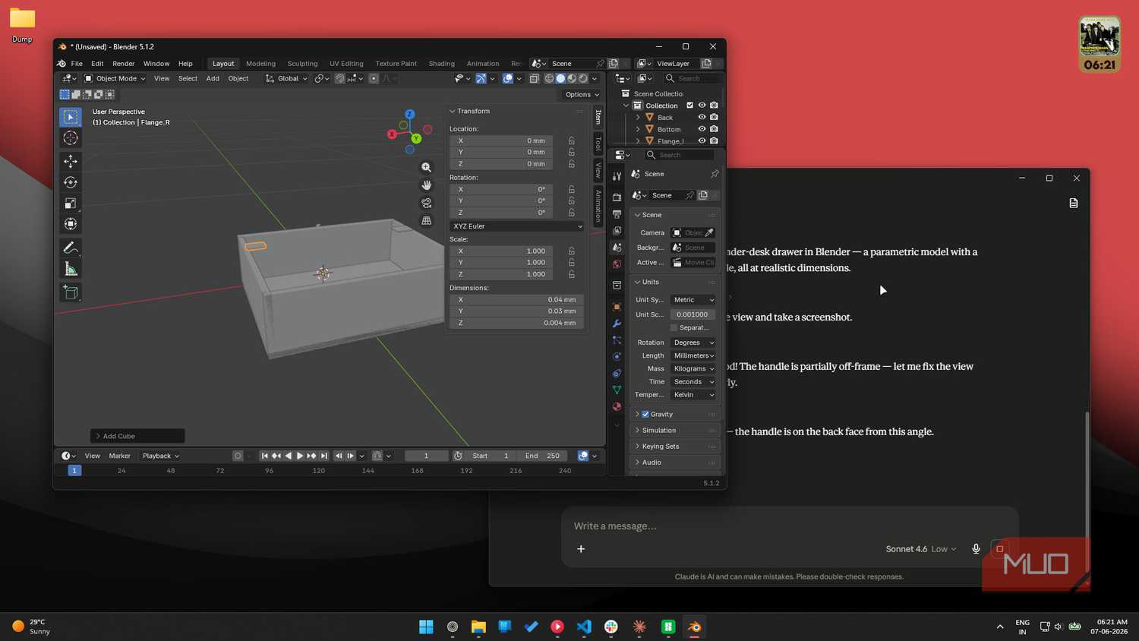Open the Modifiers wrench properties tab
Viewport: 1139px width, 641px height.
pyautogui.click(x=617, y=324)
